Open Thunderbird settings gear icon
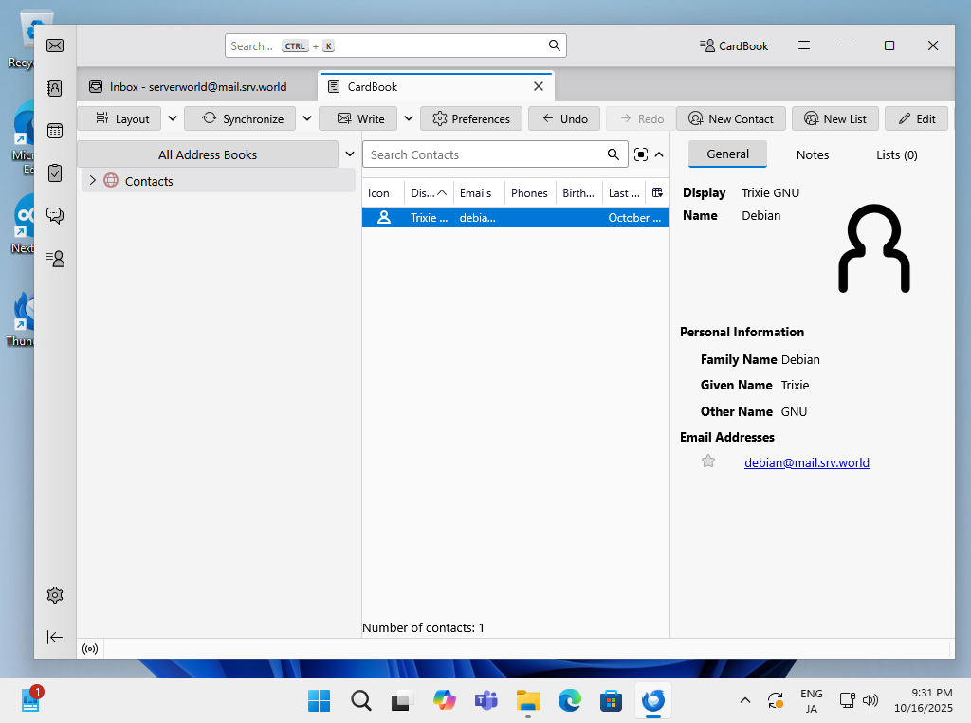 click(x=55, y=595)
